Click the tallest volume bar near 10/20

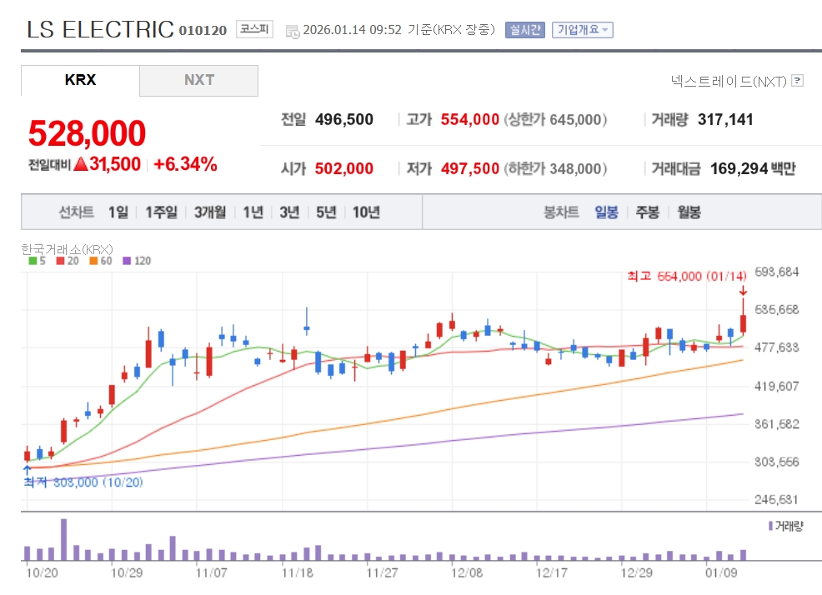click(64, 539)
